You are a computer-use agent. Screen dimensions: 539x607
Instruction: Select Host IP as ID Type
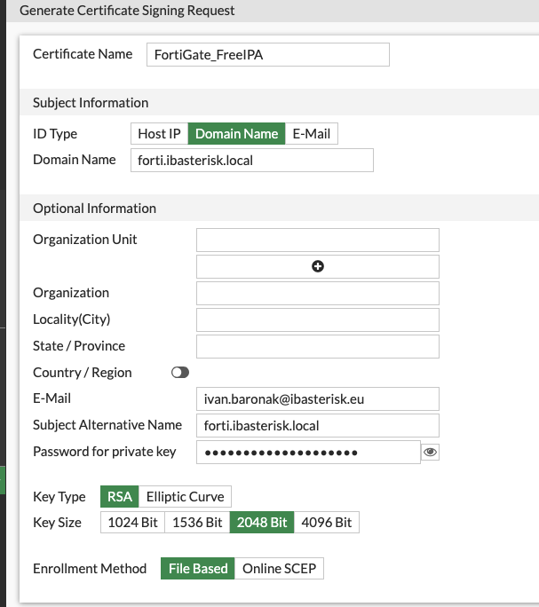[159, 133]
